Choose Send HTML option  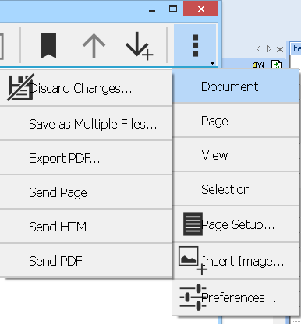click(86, 227)
